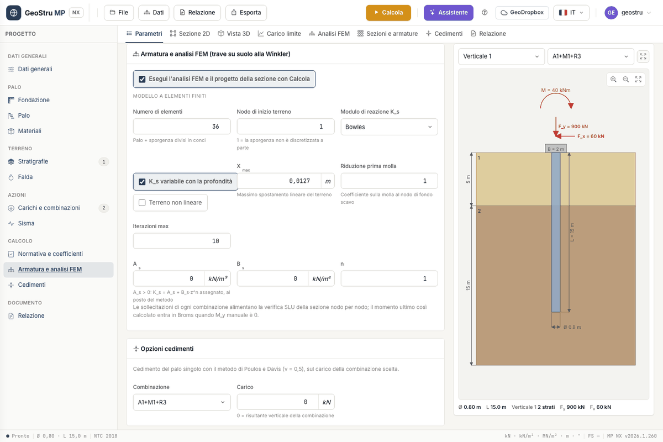Open the Verticale 1 dropdown
This screenshot has width=663, height=442.
click(502, 56)
